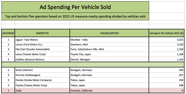Image resolution: width=186 pixels, height=94 pixels.
Task: Click rank 3 cell in the Honda row
Action: [8, 80]
